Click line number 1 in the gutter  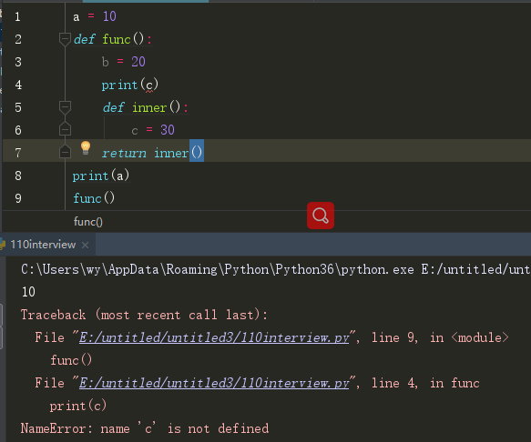17,16
